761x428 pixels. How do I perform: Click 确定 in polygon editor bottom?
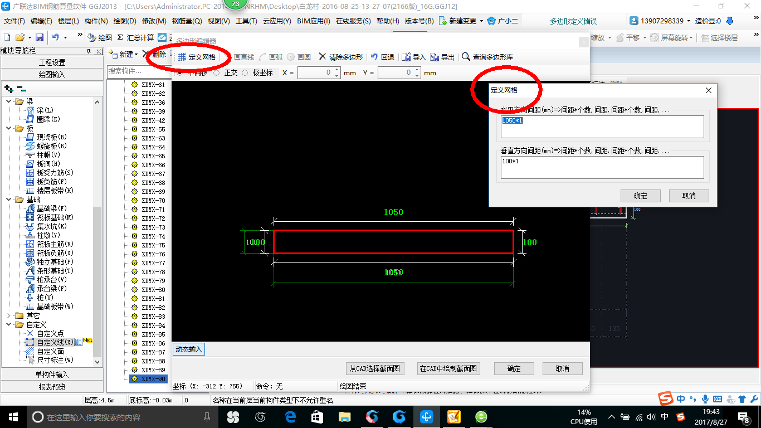[514, 368]
